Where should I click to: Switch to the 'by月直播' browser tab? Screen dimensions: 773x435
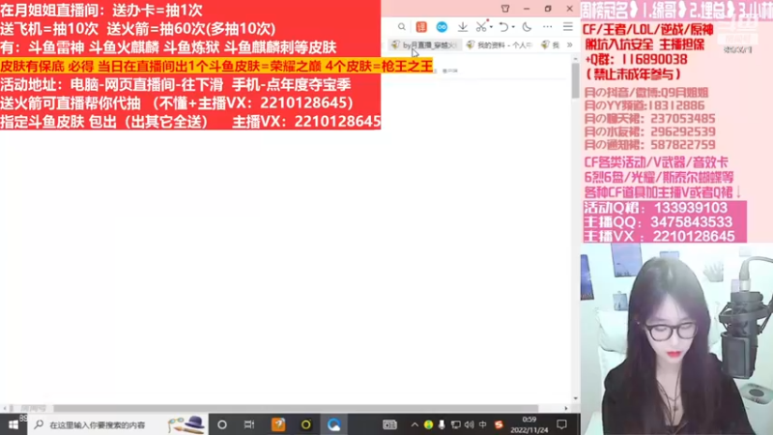[x=425, y=44]
